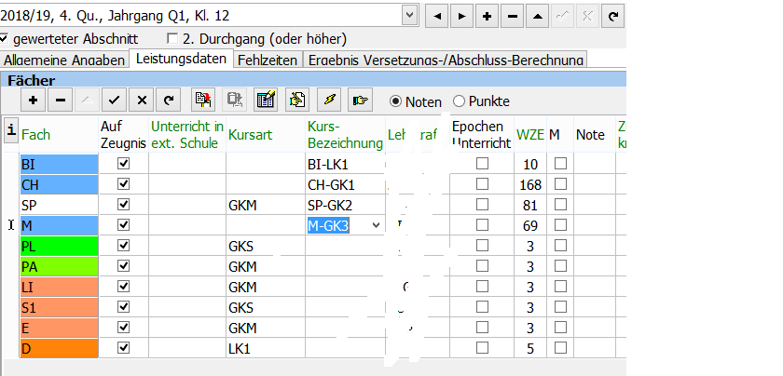Click Unterricht in ext. Schule header
The image size is (783, 376).
(x=187, y=135)
